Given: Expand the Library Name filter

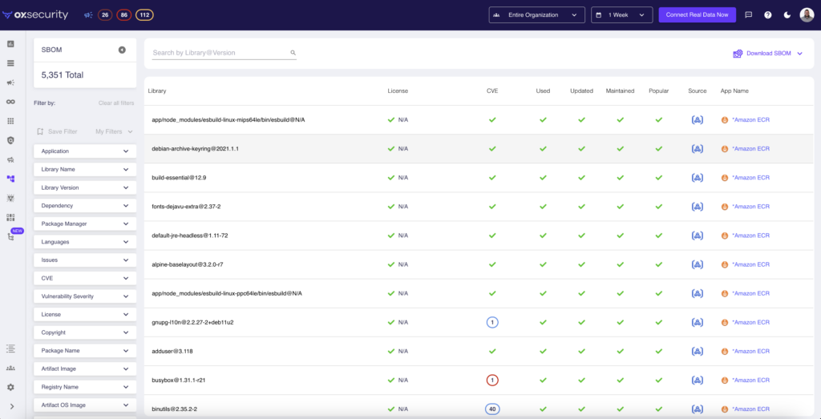Looking at the screenshot, I should pos(85,170).
